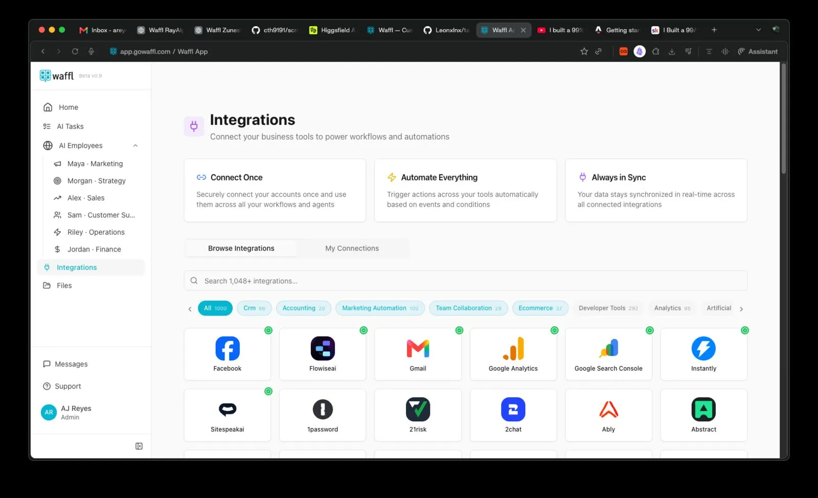The image size is (818, 498).
Task: Open the browser tab list dropdown
Action: click(x=758, y=30)
